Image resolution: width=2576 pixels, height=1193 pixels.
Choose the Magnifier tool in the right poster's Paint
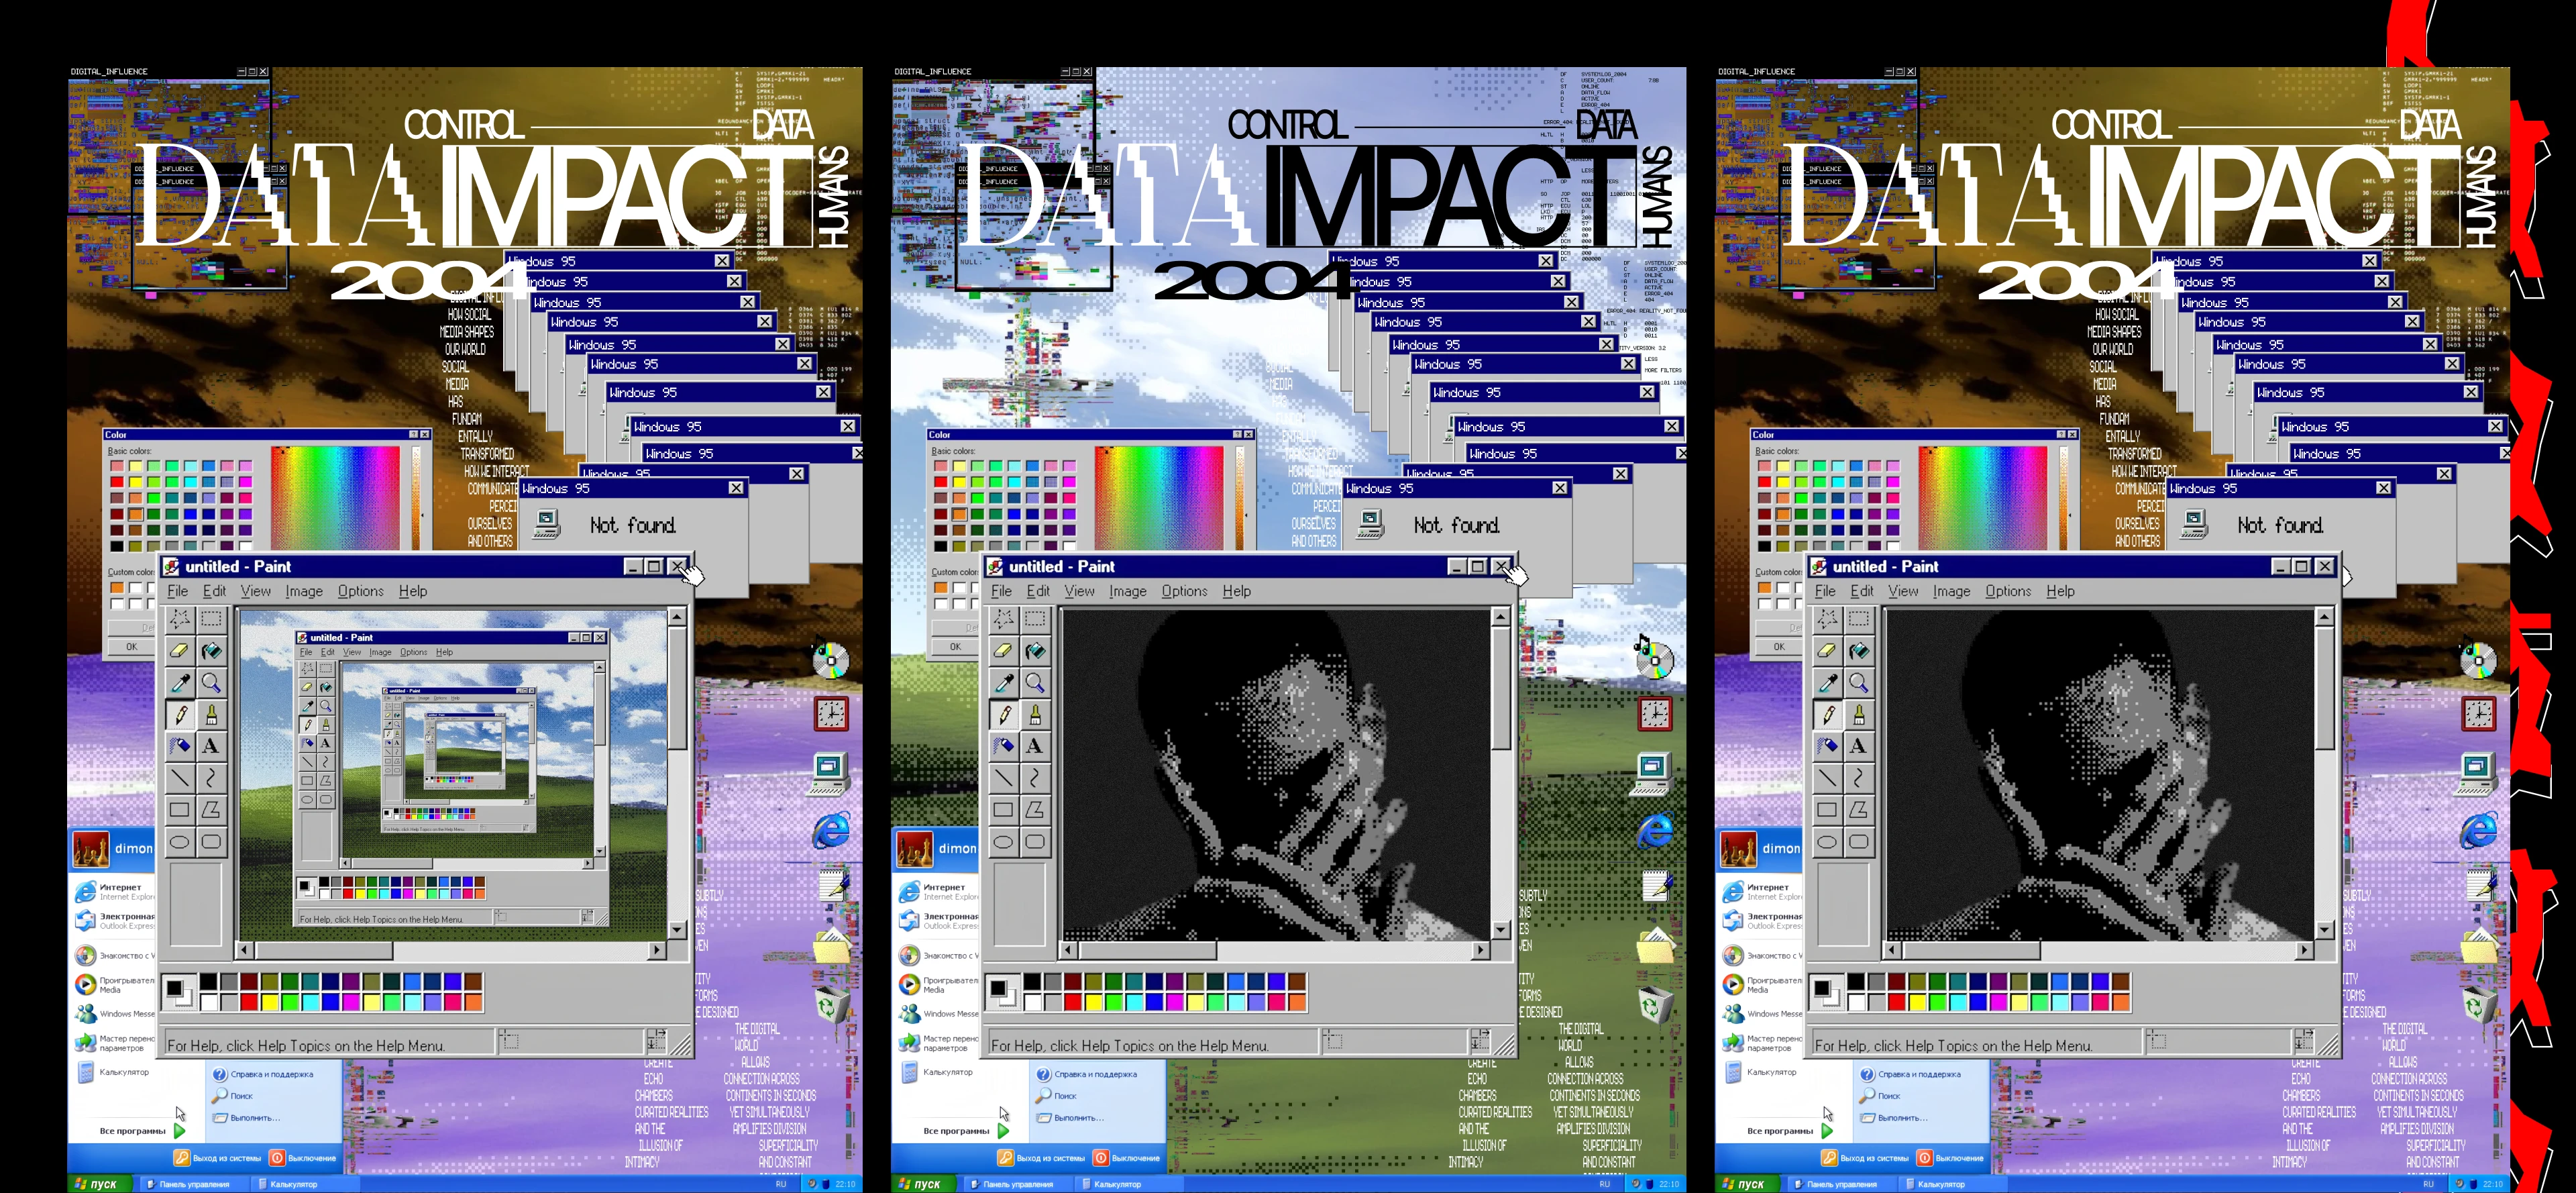point(1858,683)
